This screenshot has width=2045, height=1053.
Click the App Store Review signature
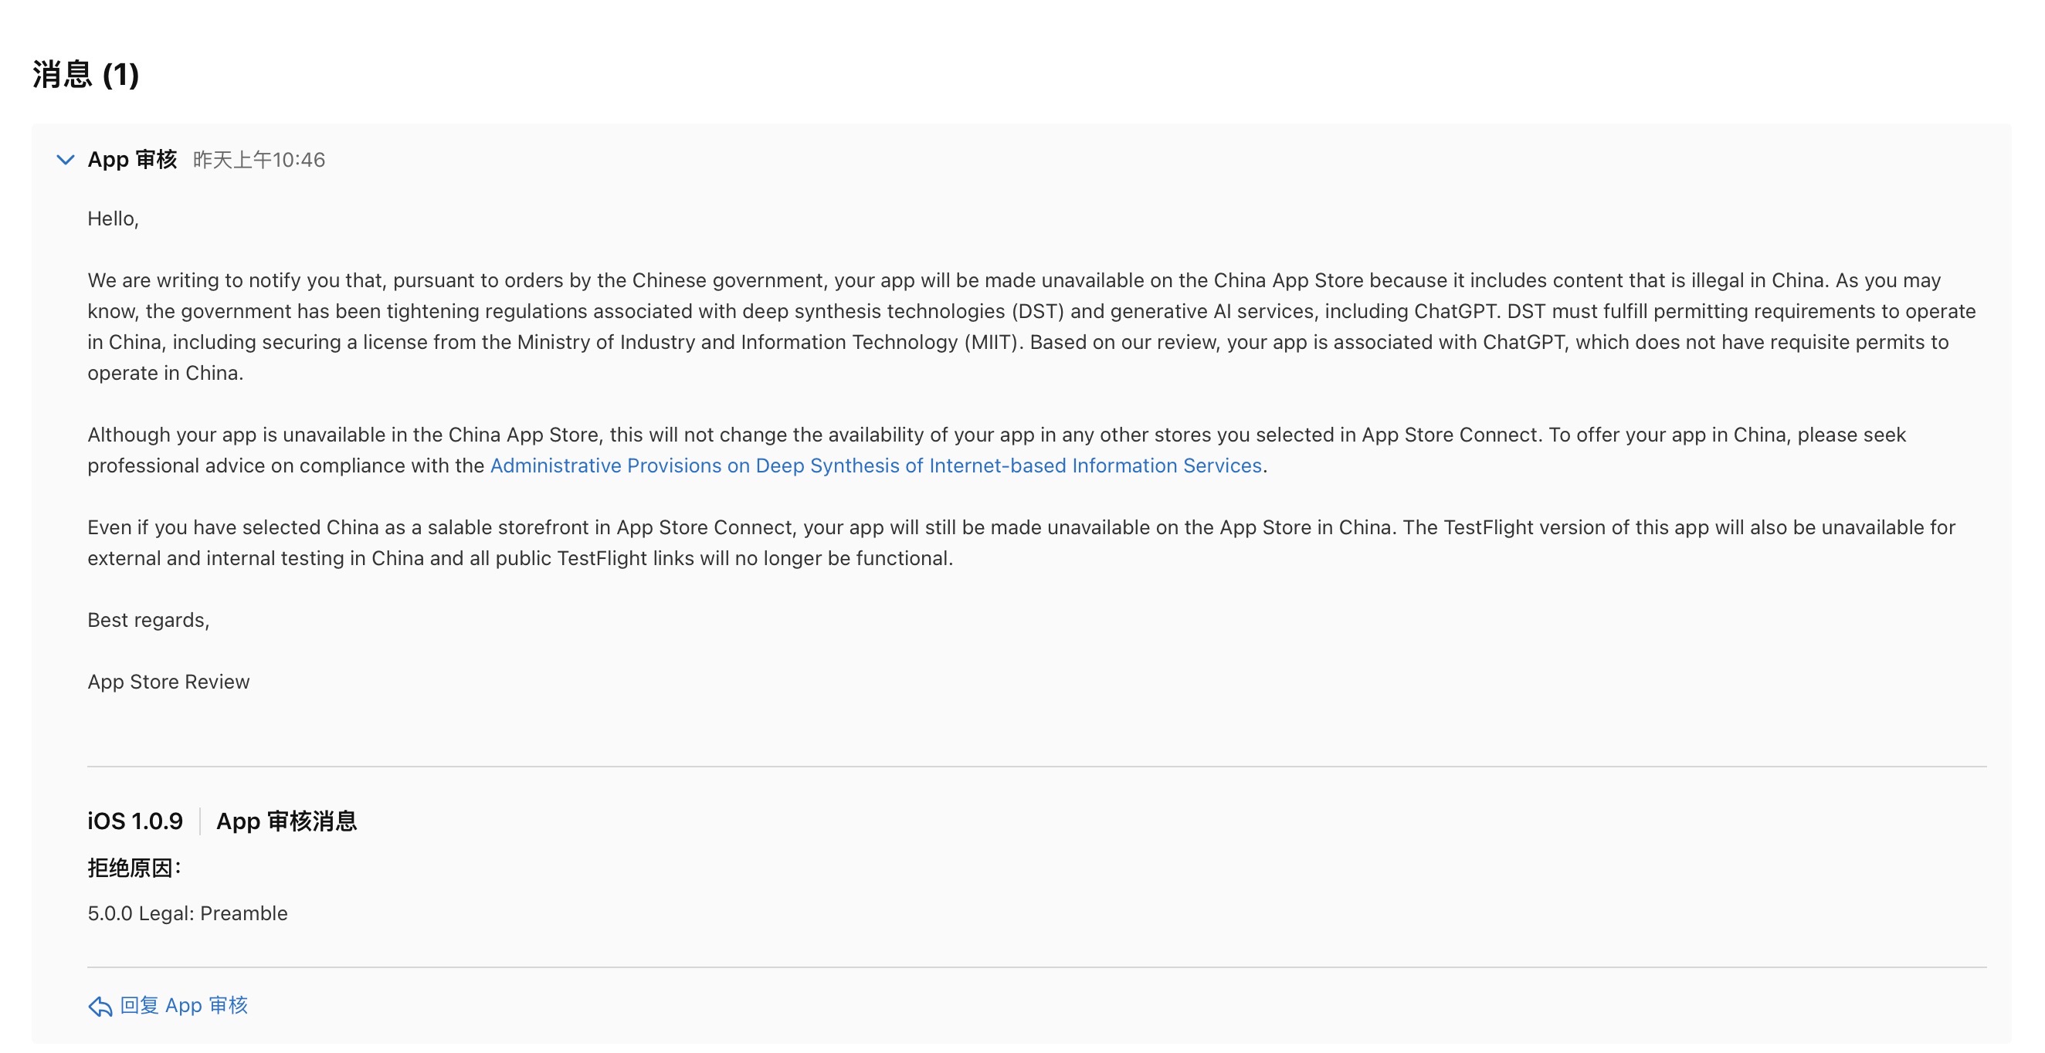[x=168, y=682]
